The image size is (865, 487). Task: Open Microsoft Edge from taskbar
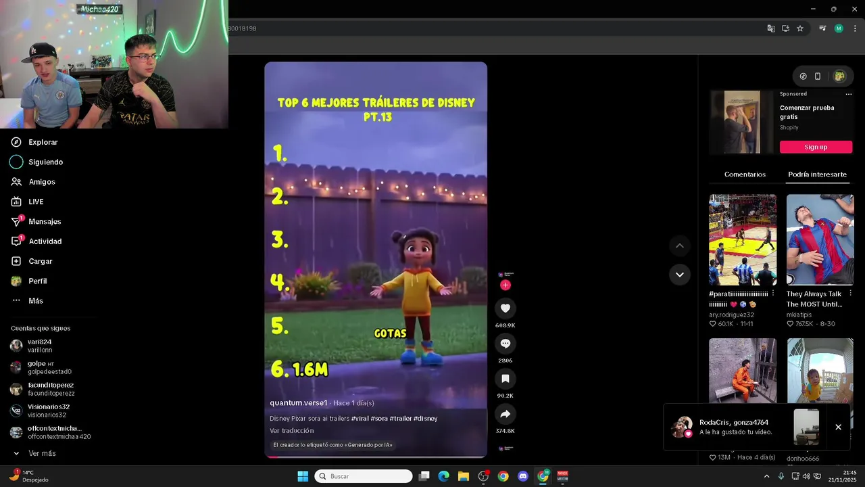(443, 476)
